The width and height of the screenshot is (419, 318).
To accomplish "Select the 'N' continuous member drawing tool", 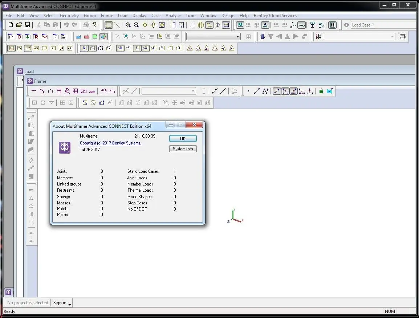I will click(x=265, y=91).
